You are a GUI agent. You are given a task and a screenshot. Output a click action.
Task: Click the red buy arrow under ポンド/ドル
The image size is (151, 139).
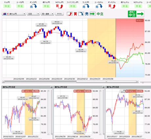(112, 6)
